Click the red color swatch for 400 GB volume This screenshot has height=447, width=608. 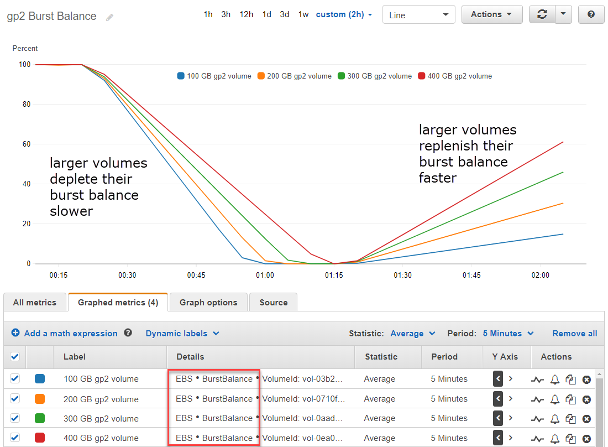pos(40,438)
